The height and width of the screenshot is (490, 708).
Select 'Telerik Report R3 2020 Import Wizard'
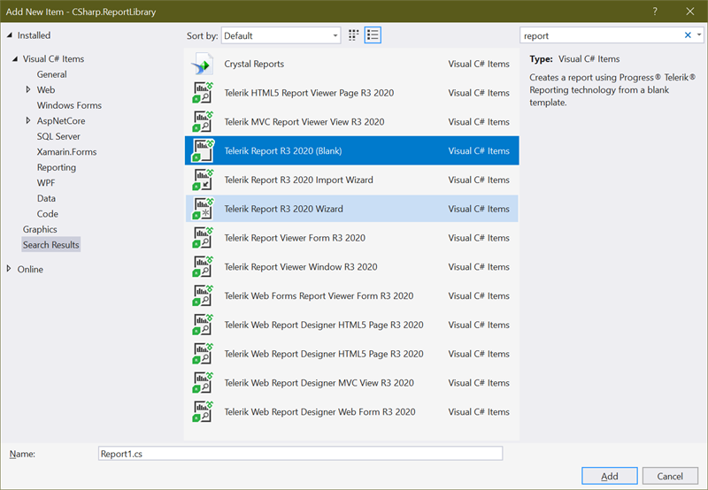[x=298, y=180]
